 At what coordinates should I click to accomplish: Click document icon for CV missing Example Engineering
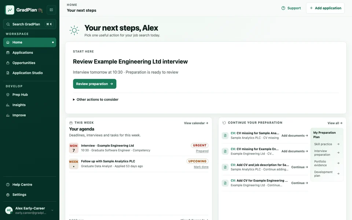[225, 151]
